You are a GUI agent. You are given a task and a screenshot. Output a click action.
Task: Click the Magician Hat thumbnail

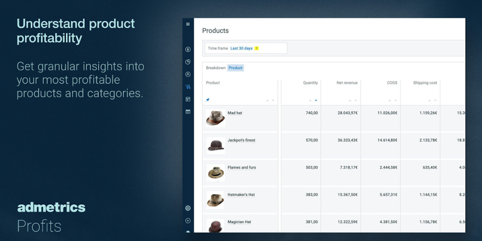[215, 225]
